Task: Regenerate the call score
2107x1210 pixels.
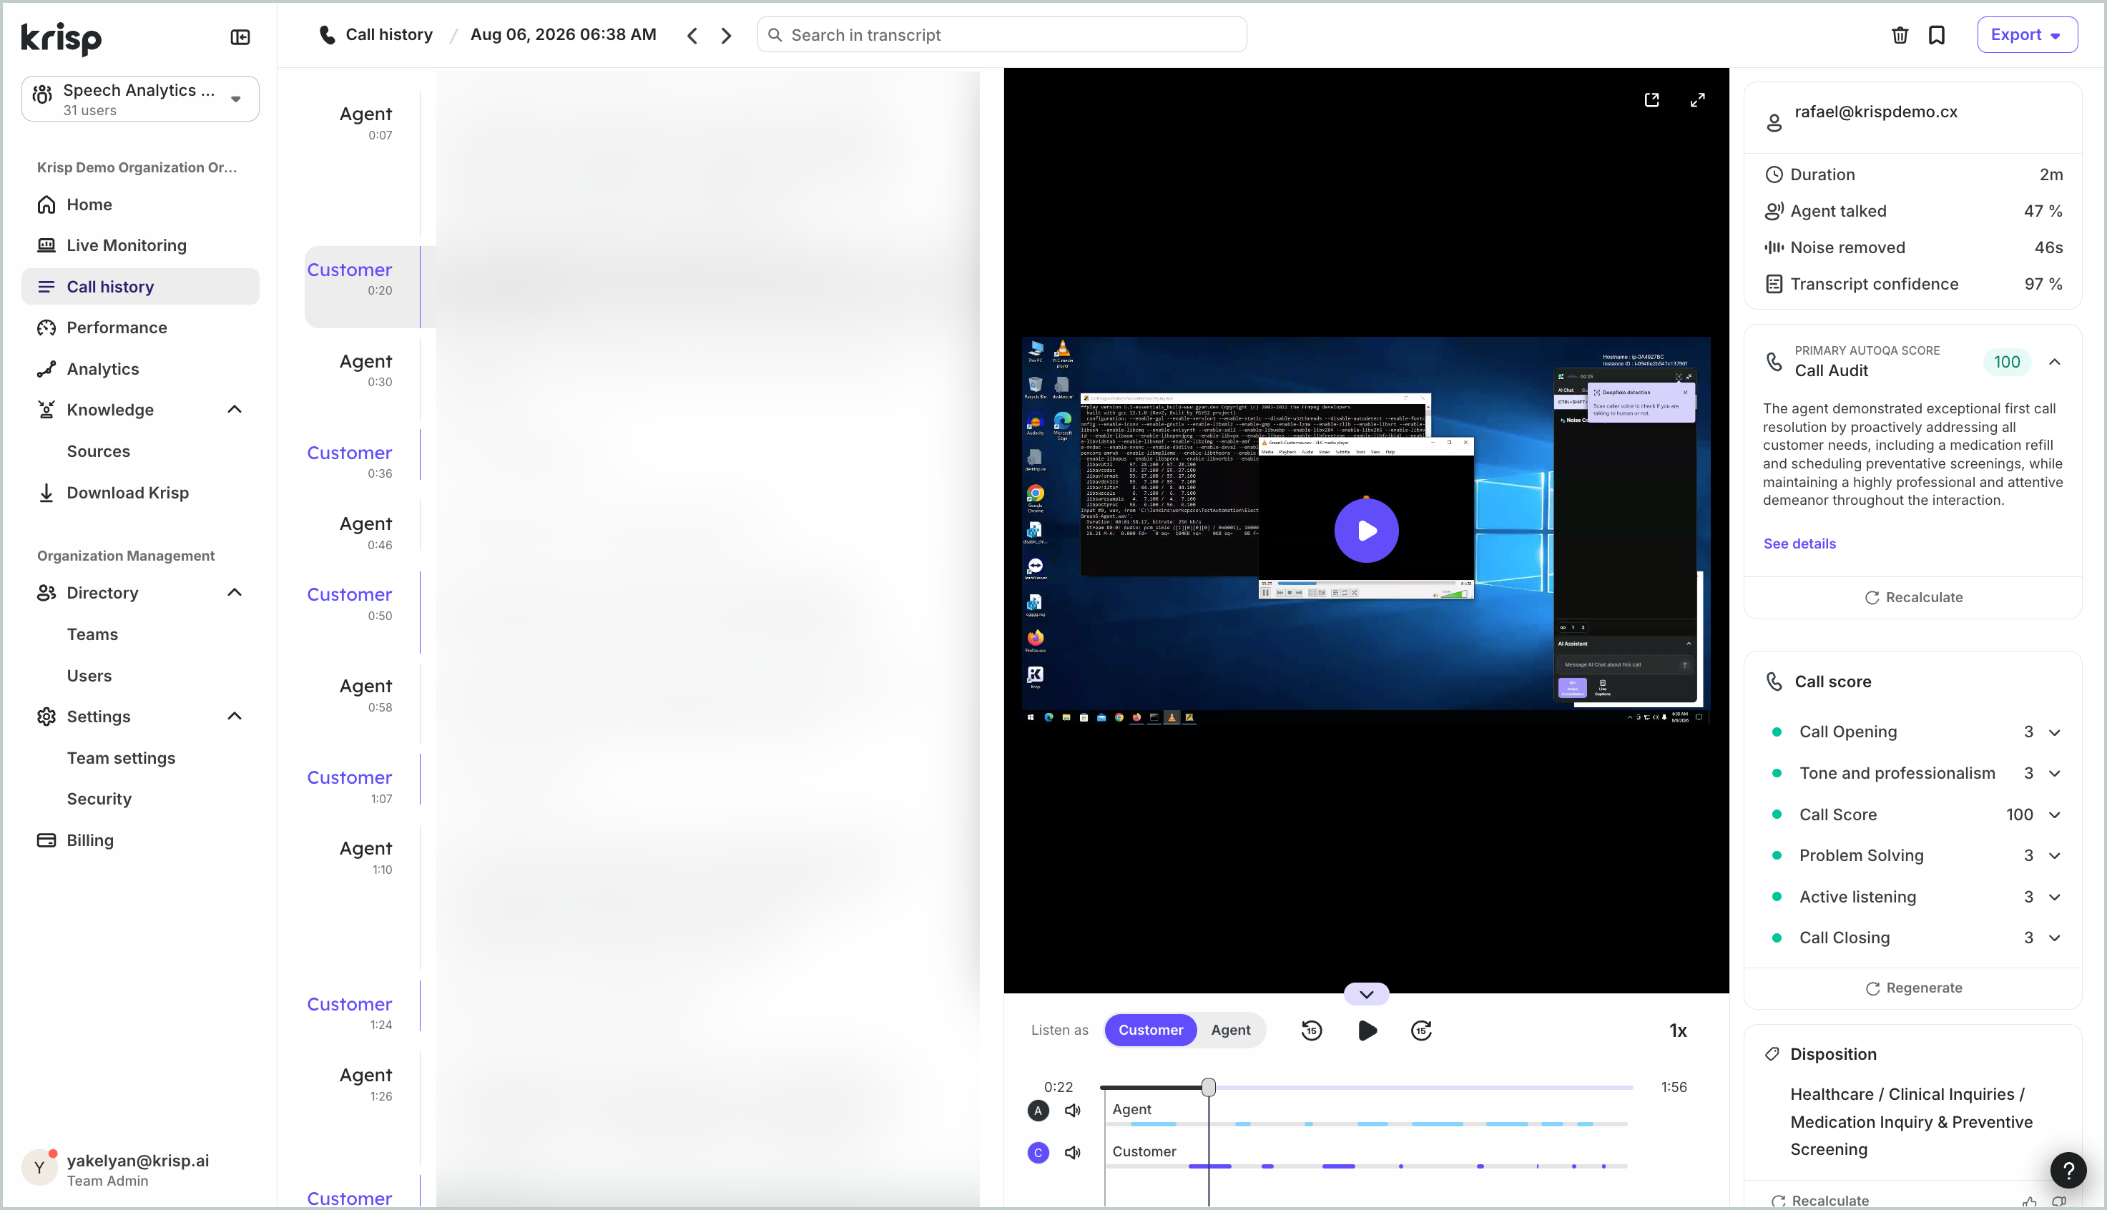Action: pyautogui.click(x=1913, y=988)
